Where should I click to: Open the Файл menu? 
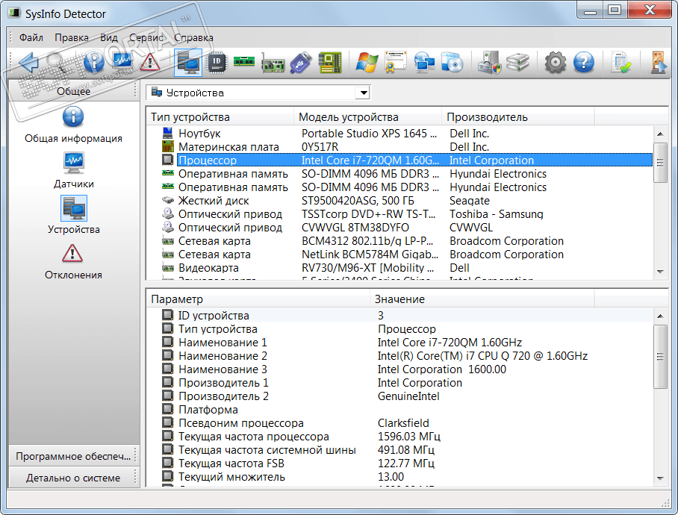coord(31,37)
